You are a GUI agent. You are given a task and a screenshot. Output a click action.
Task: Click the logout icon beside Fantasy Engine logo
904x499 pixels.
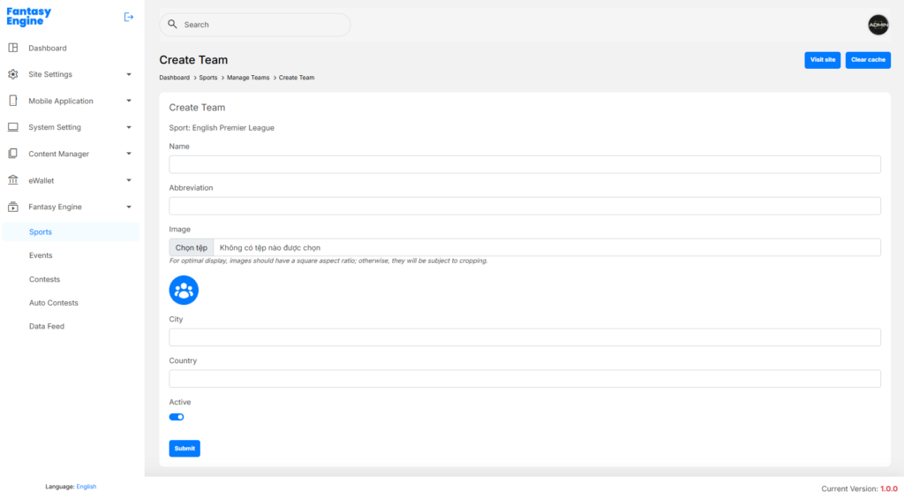[129, 17]
